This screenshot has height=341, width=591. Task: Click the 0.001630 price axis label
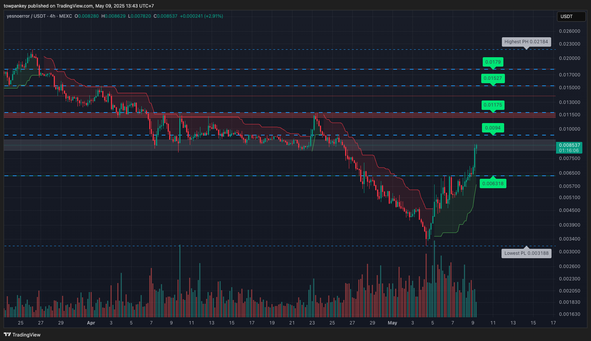coord(569,314)
